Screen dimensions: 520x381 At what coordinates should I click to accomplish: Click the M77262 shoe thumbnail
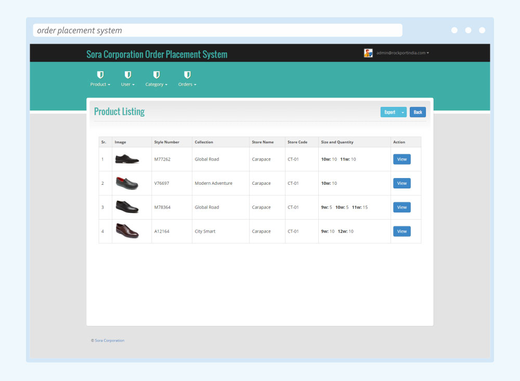coord(127,159)
